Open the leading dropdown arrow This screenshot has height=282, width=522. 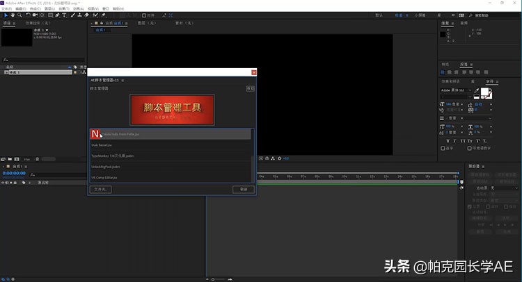[x=491, y=104]
